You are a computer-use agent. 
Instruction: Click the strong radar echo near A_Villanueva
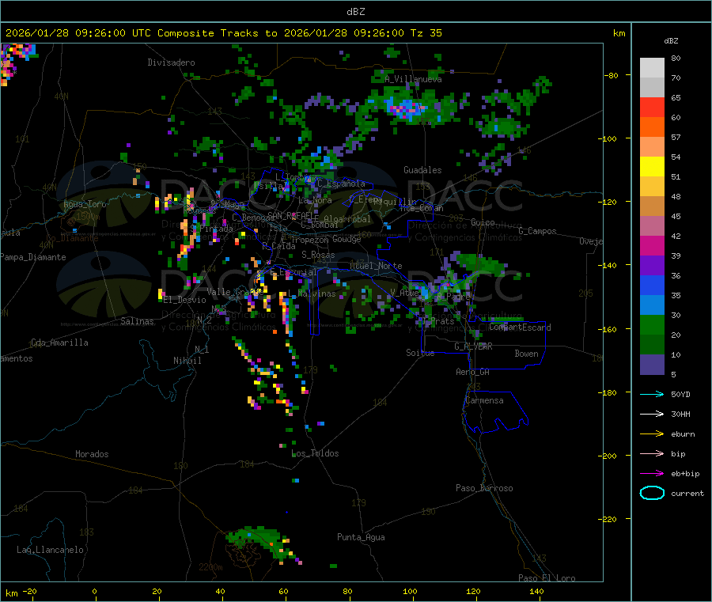407,109
